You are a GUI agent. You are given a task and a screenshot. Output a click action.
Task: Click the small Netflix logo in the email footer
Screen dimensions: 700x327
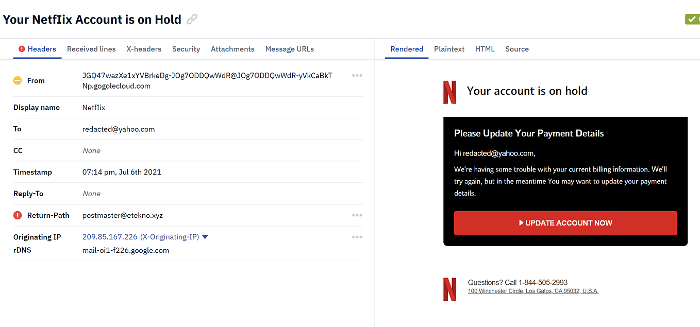pos(449,289)
